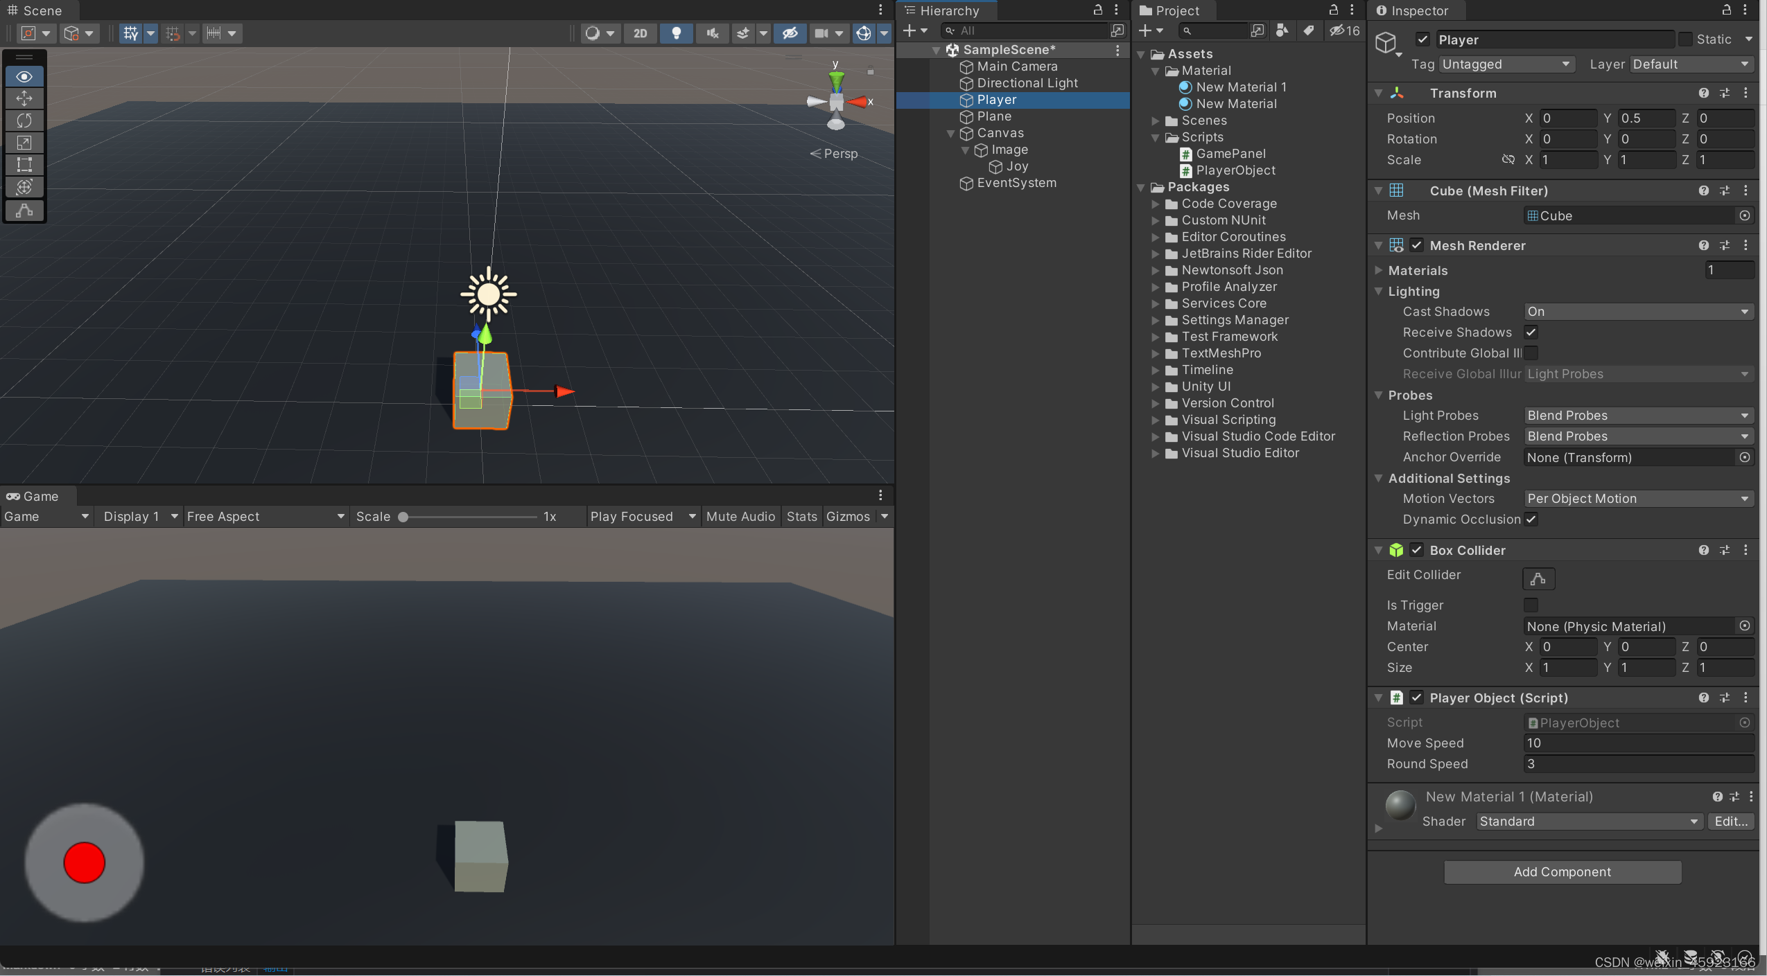Toggle scene audio mute icon

(x=712, y=33)
